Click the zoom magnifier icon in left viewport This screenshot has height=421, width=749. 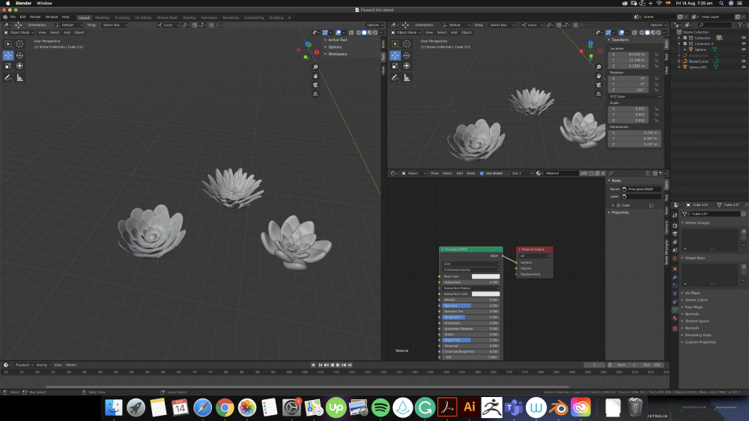point(316,67)
